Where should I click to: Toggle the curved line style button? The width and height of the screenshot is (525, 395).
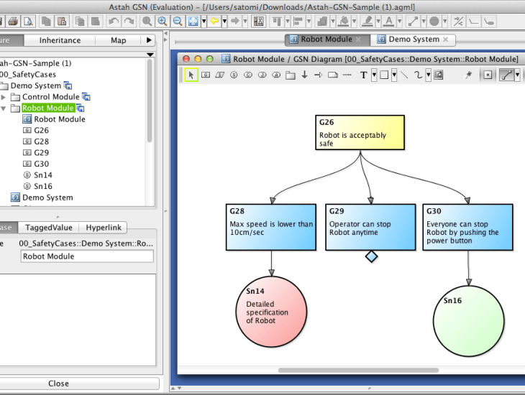(507, 75)
